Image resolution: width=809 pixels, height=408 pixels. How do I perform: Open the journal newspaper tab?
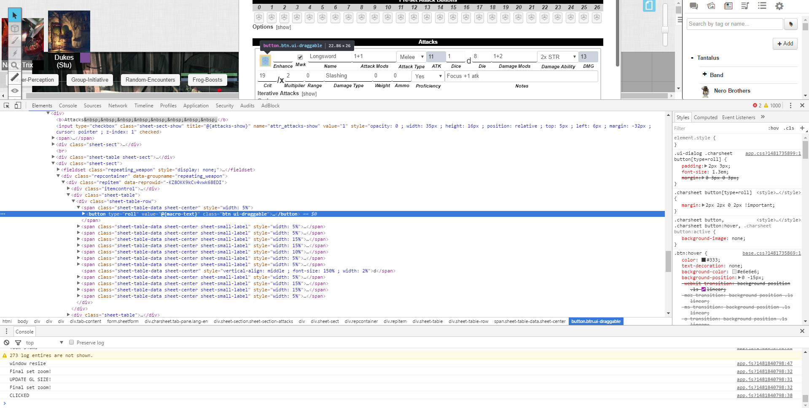pos(728,6)
